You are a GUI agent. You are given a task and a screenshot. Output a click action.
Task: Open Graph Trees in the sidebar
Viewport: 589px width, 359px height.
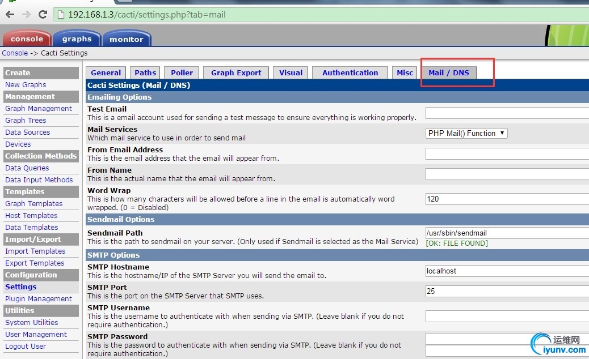[x=26, y=120]
